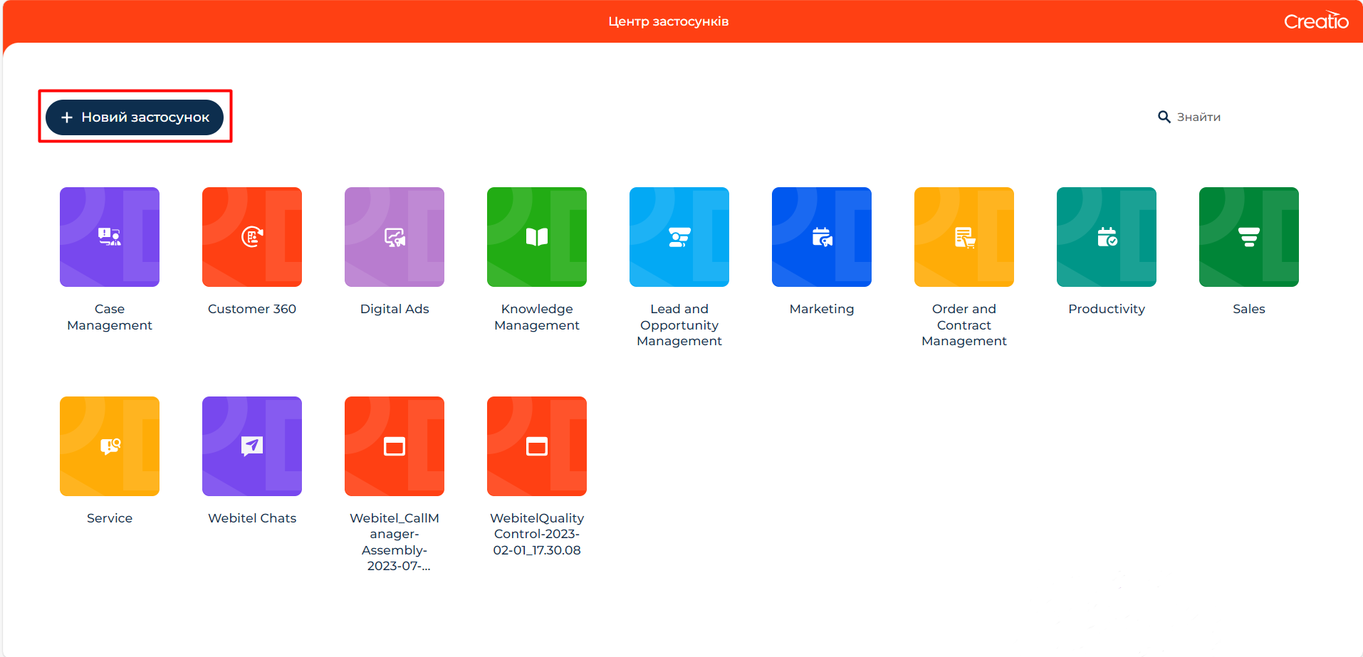This screenshot has height=657, width=1363.
Task: Click the Order and Contract Management label
Action: [x=964, y=325]
